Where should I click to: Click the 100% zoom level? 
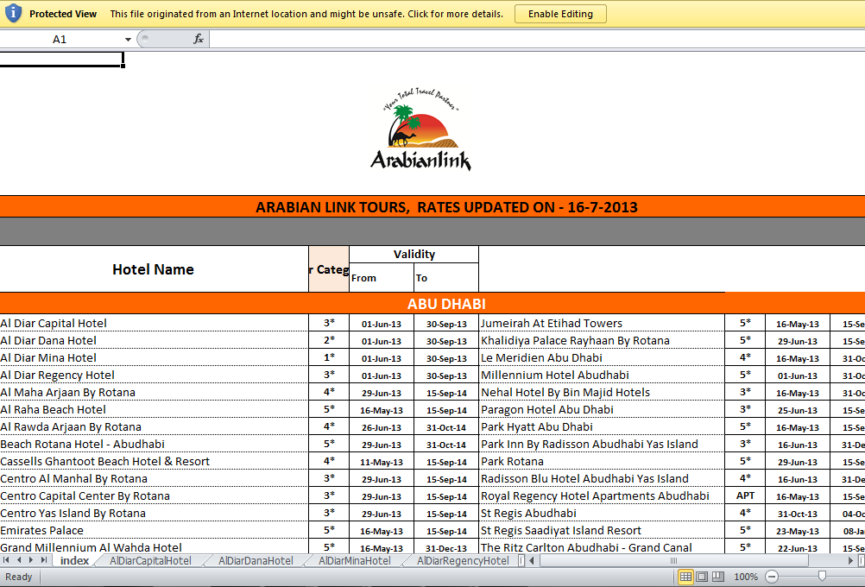point(745,577)
